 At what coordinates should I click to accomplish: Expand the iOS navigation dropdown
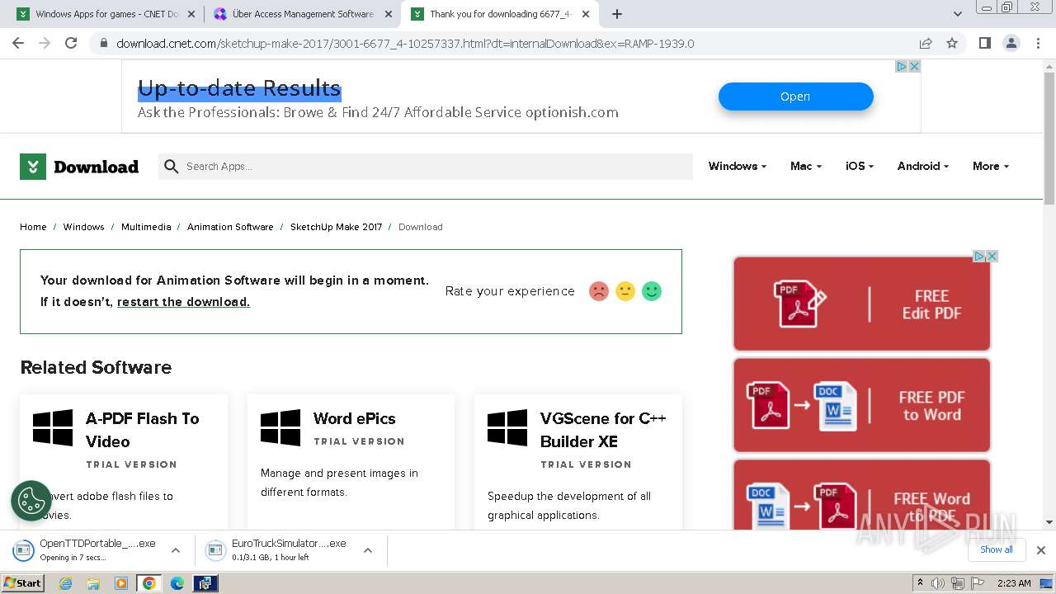(x=860, y=167)
